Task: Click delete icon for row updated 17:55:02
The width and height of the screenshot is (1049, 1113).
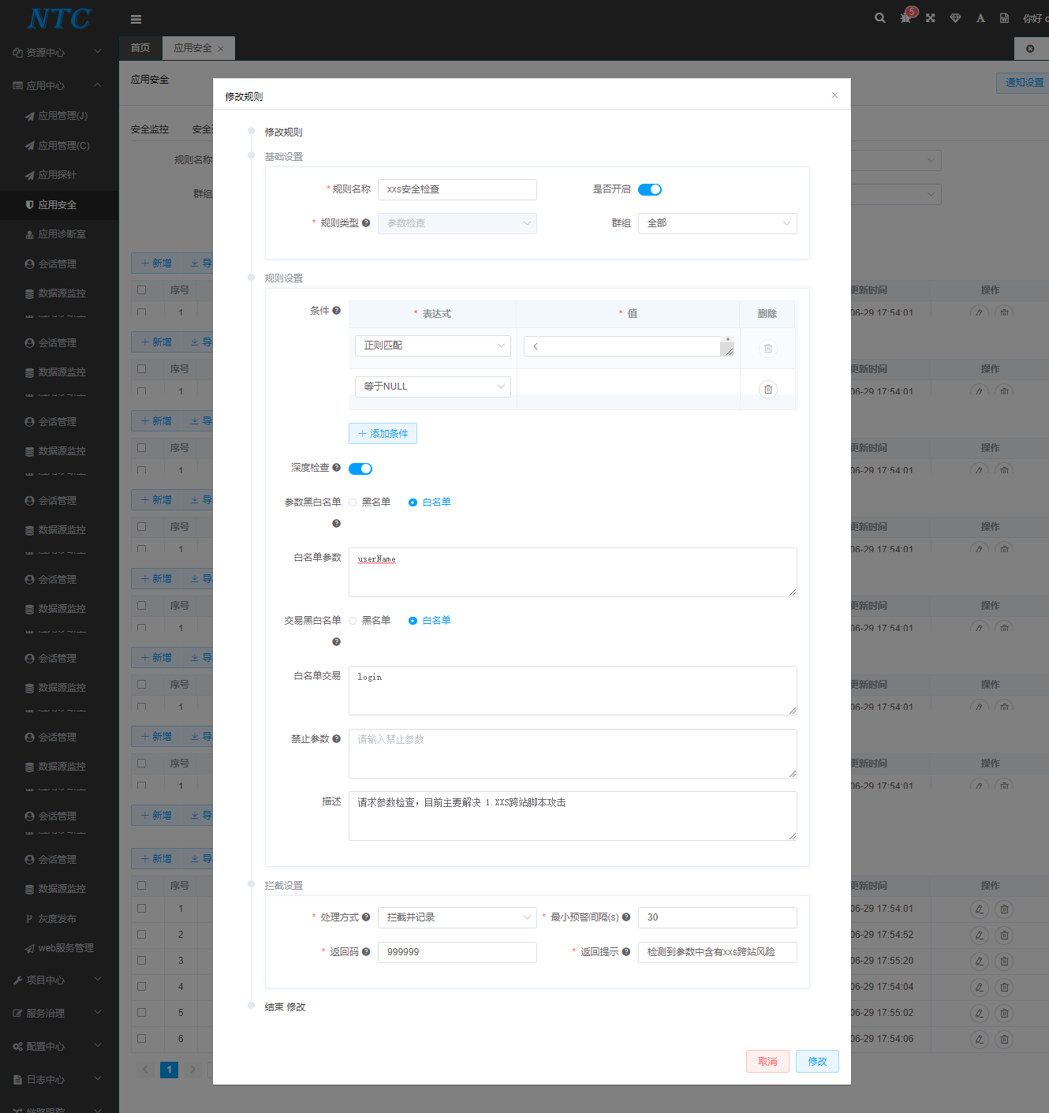Action: [1004, 1014]
